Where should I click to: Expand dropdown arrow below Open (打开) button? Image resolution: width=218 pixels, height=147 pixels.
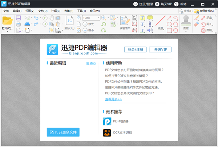[8, 31]
